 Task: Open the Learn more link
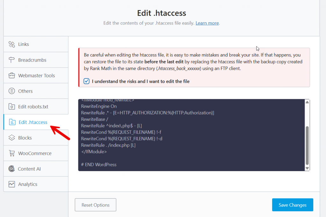click(207, 23)
